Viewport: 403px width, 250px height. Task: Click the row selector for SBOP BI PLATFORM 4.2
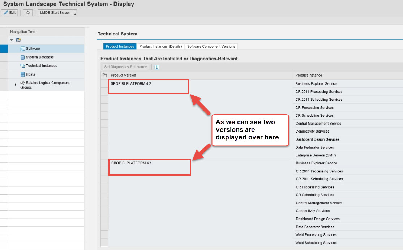tap(104, 84)
